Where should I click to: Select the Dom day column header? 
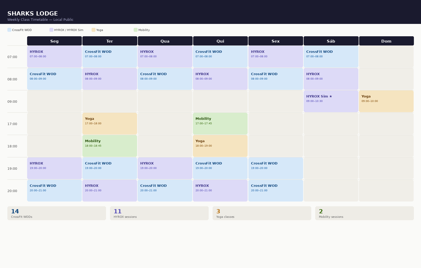tap(386, 41)
